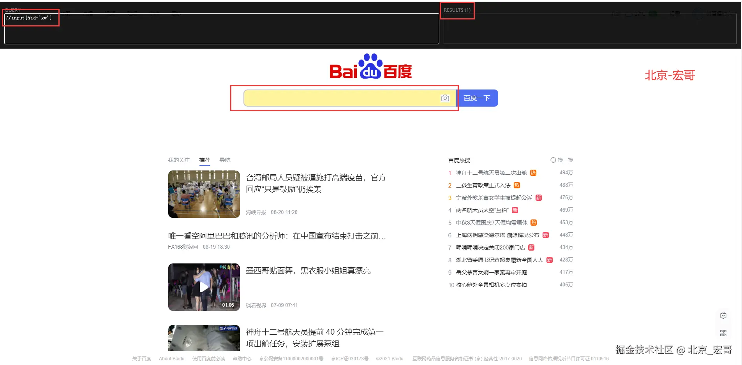Viewport: 742px width, 365px height.
Task: Click the 07-09 07:41 video timestamp
Action: (x=284, y=305)
